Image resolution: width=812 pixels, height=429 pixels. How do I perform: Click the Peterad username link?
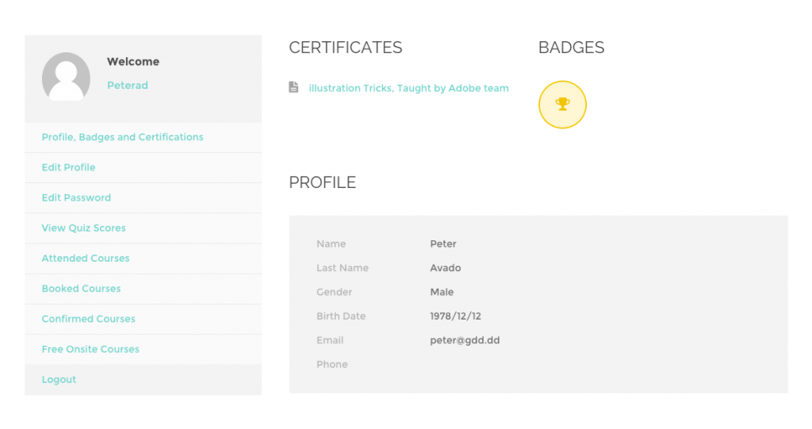128,86
